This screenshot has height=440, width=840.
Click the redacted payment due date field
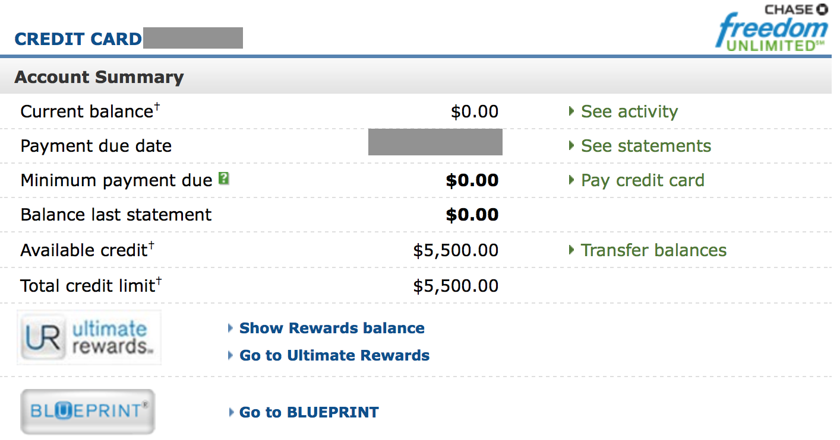point(435,142)
